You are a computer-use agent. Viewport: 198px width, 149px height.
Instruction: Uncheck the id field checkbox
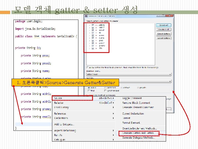(93, 33)
